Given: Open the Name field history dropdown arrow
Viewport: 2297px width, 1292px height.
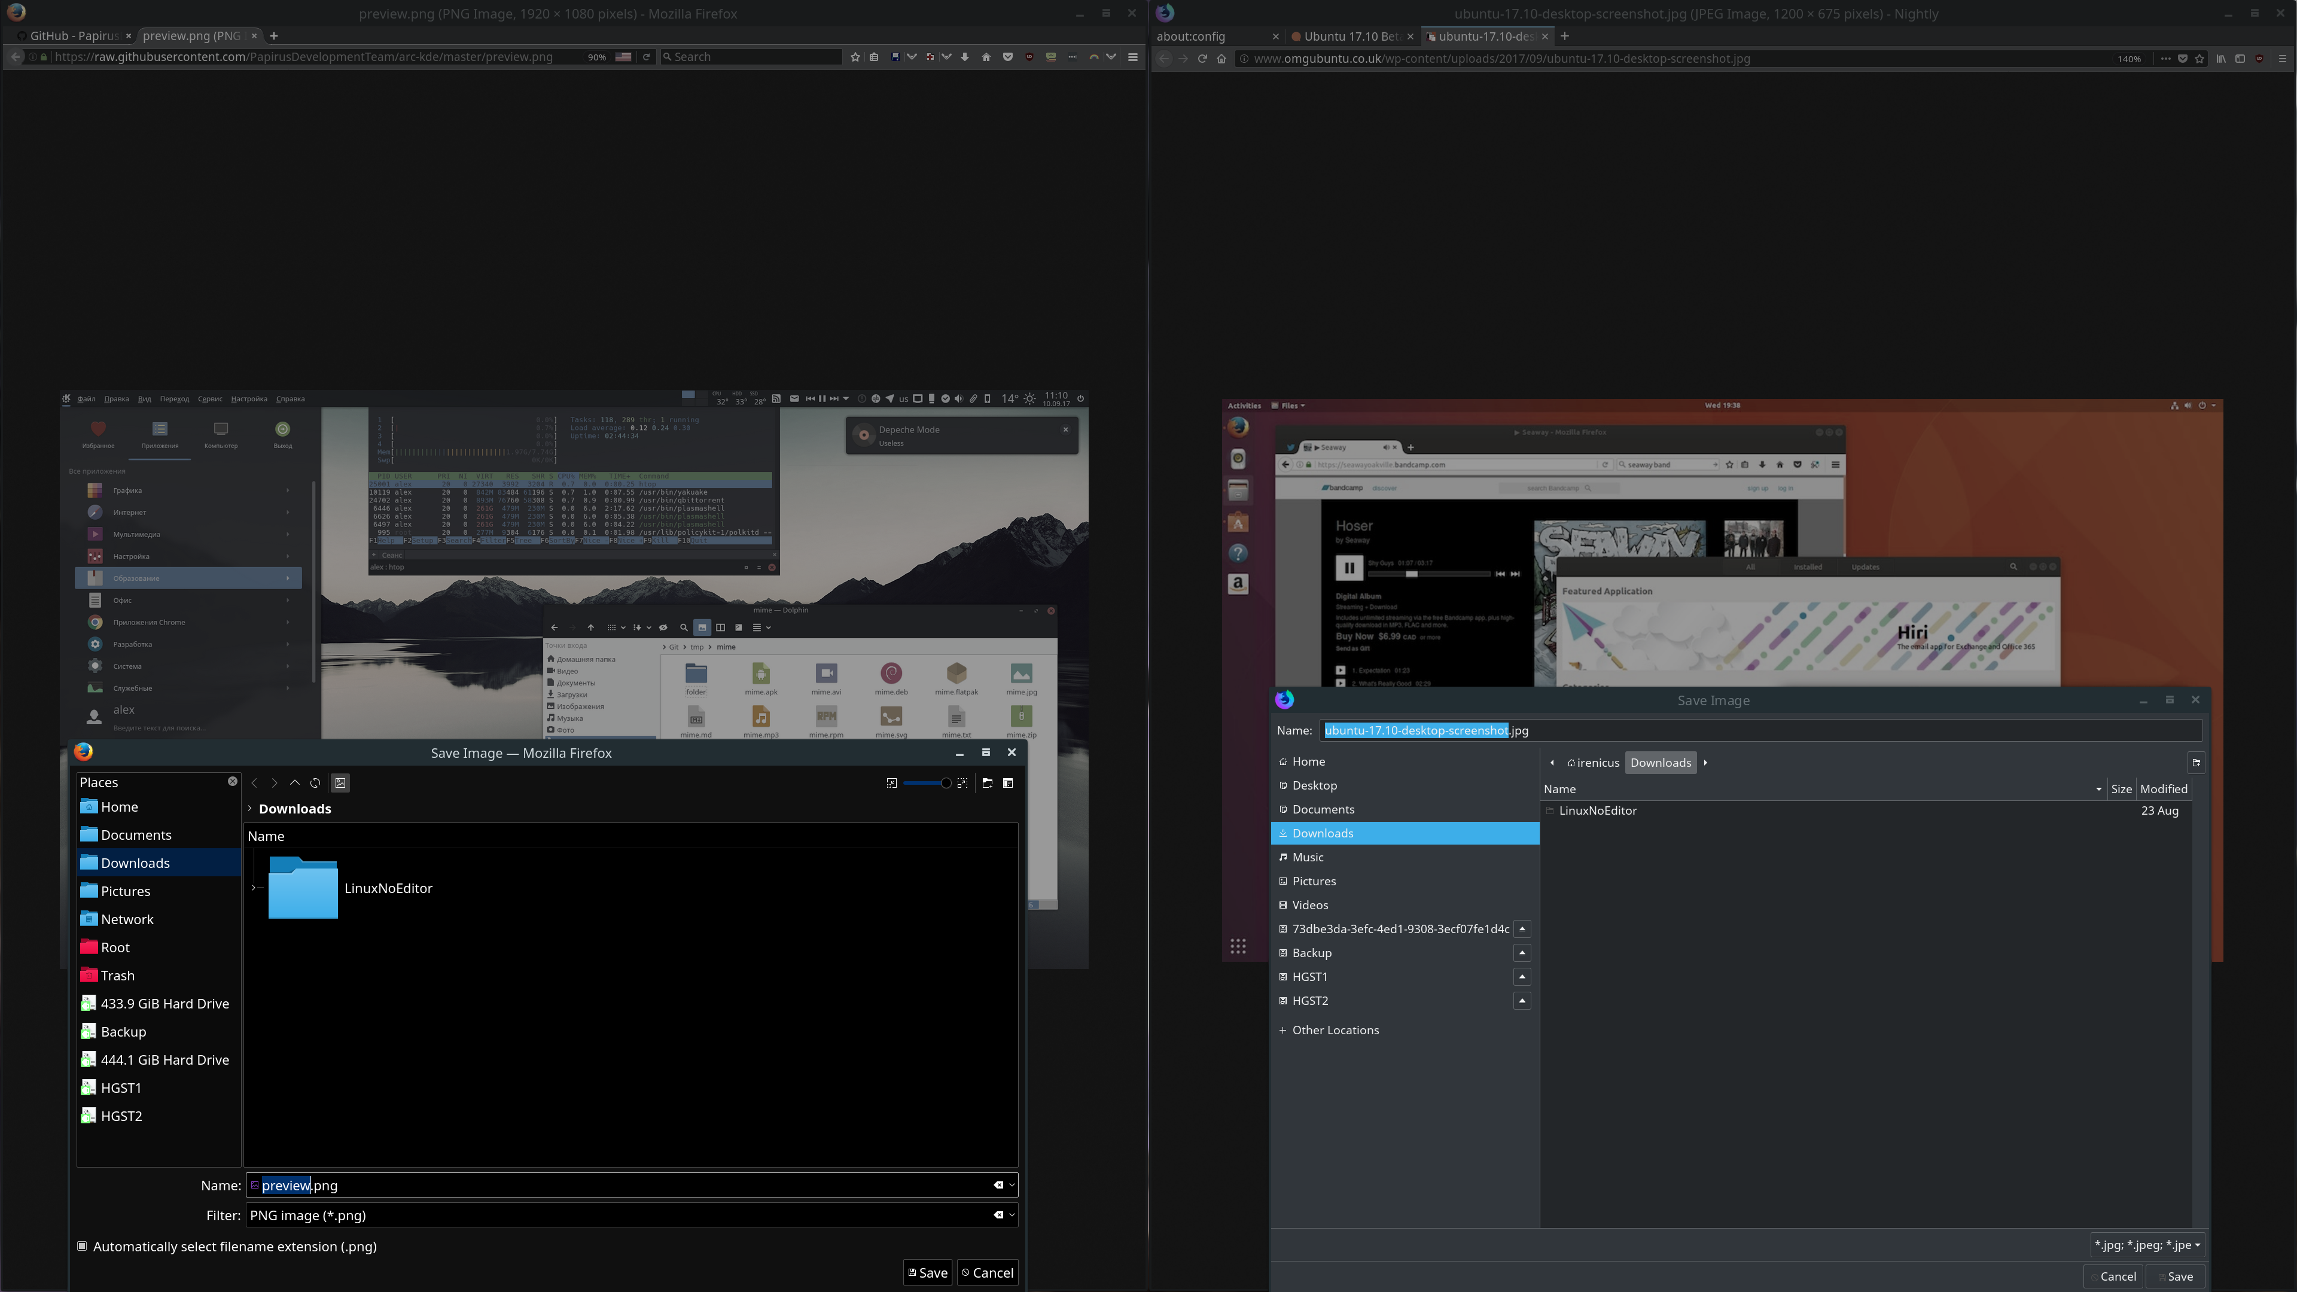Looking at the screenshot, I should click(x=1012, y=1185).
